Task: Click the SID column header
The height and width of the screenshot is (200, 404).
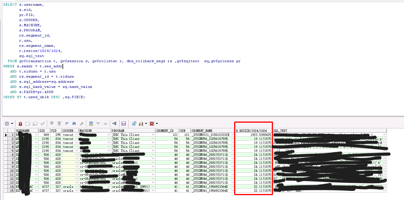Action: pos(44,131)
